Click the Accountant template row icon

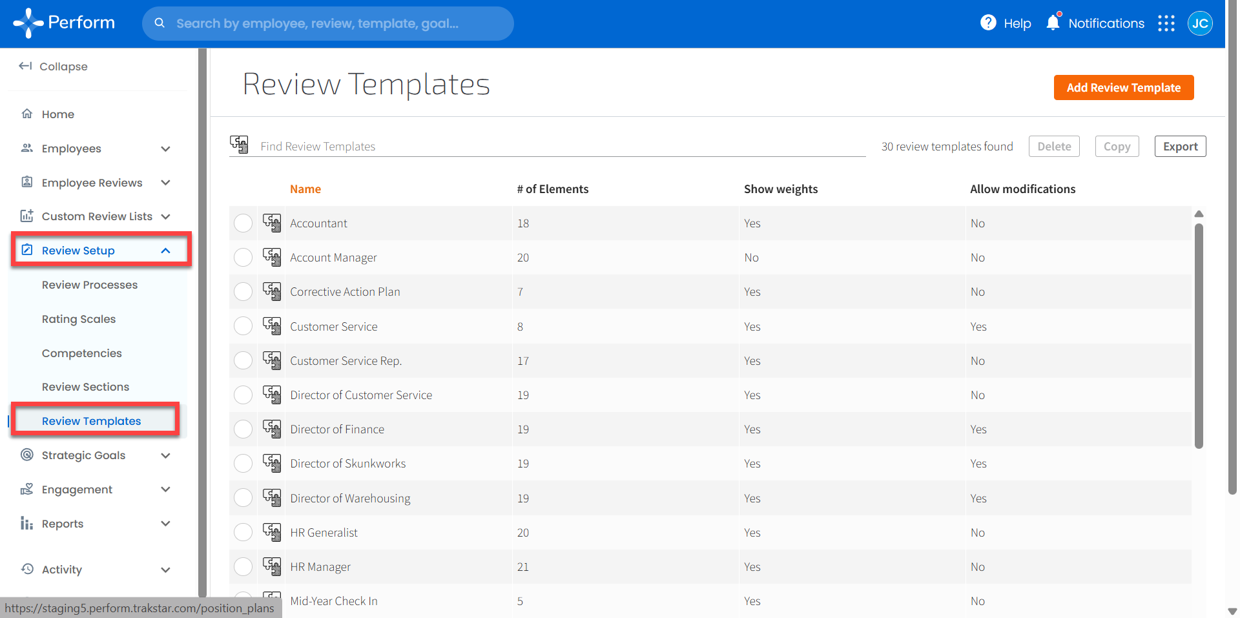272,223
